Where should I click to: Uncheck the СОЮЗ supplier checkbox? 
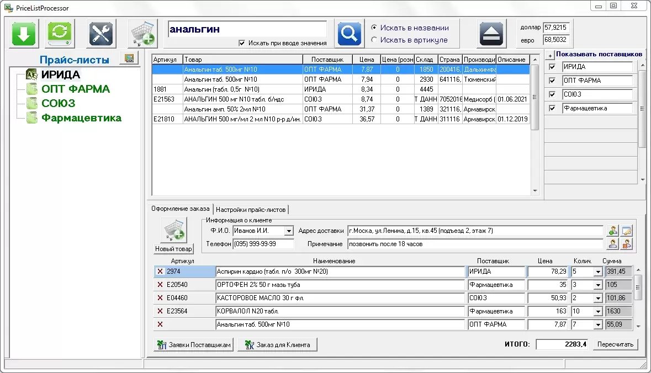(x=552, y=94)
